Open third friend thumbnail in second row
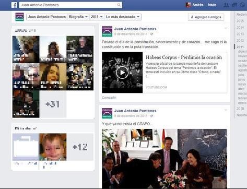 point(80,77)
